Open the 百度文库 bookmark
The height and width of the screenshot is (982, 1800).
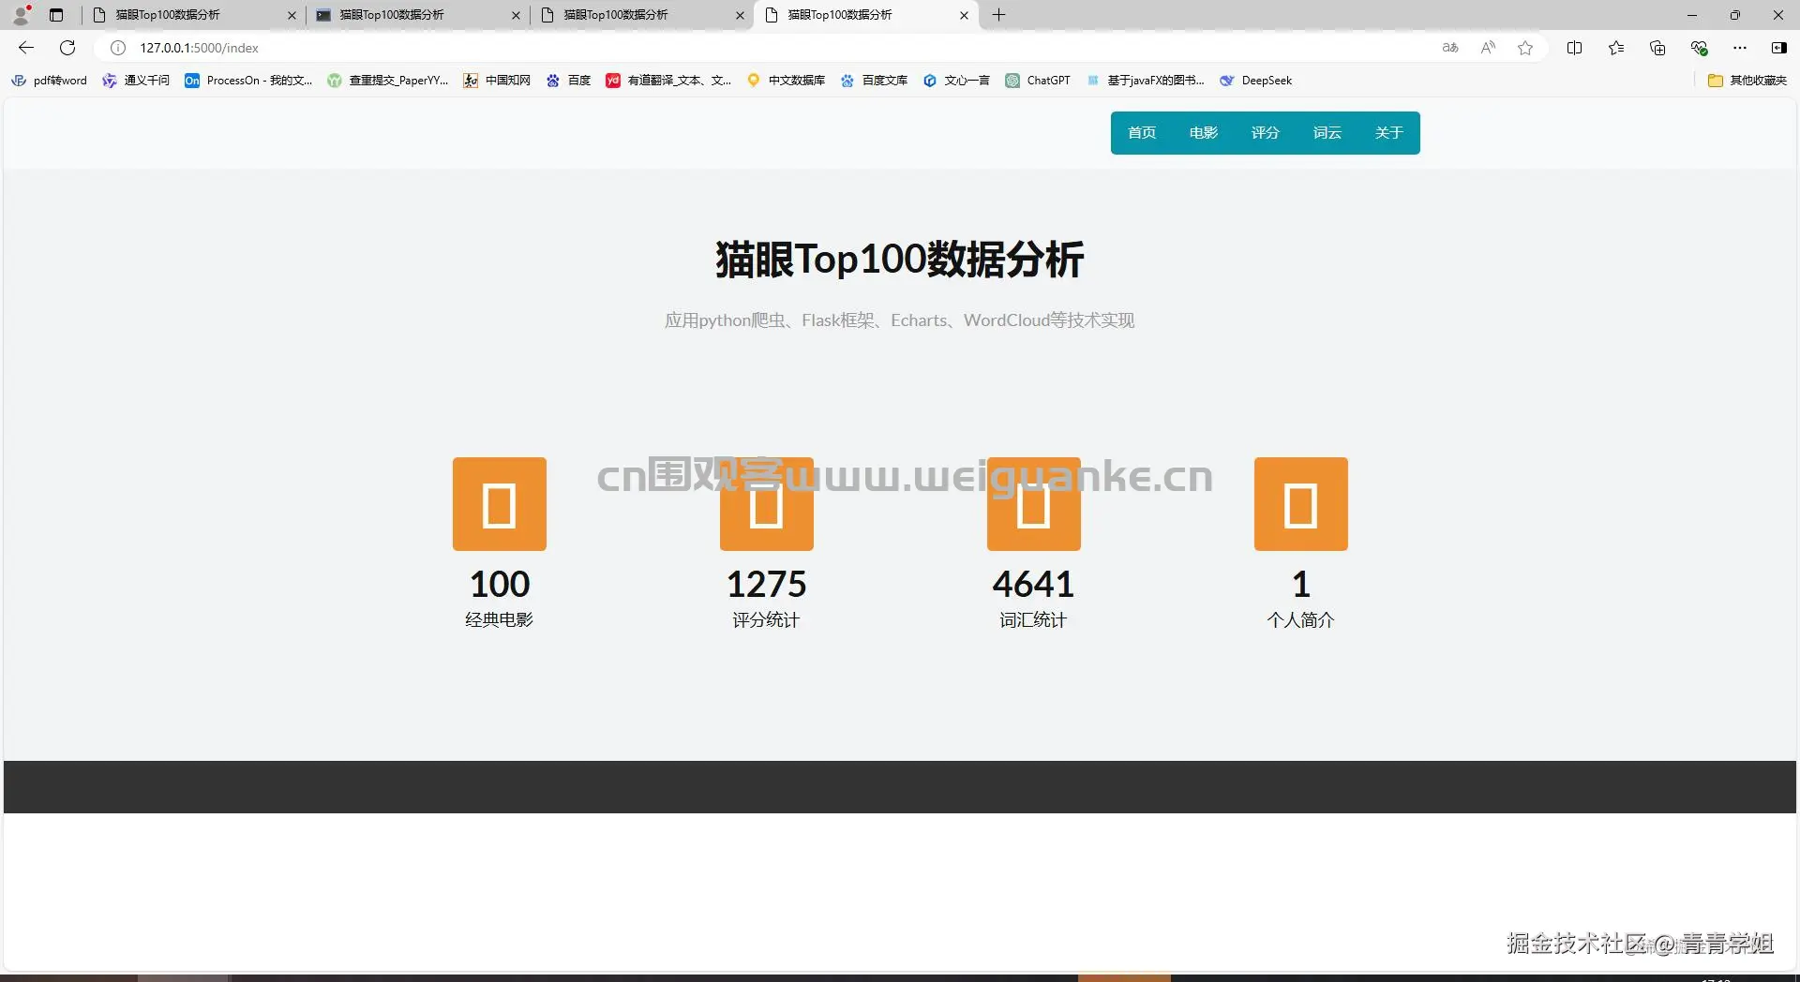[x=874, y=81]
